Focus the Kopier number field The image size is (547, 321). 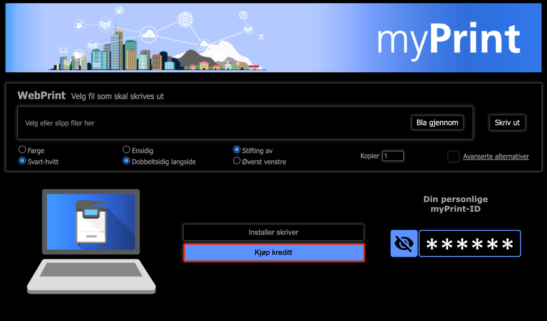(x=393, y=156)
